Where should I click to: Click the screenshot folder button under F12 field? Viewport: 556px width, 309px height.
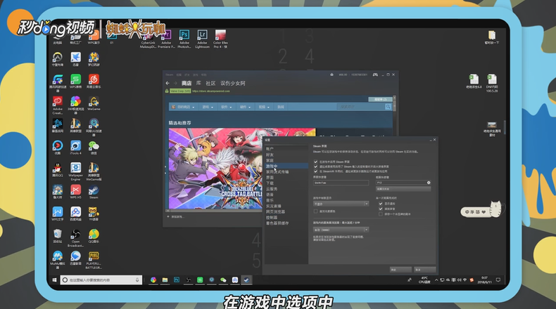(403, 189)
